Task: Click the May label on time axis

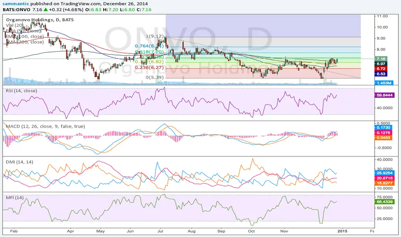Action: [x=101, y=231]
